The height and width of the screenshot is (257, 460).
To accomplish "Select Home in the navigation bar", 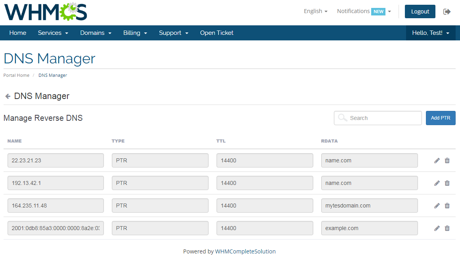I will [x=17, y=33].
